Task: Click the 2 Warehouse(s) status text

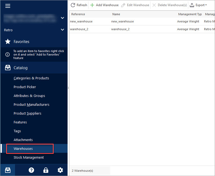Action: (82, 171)
